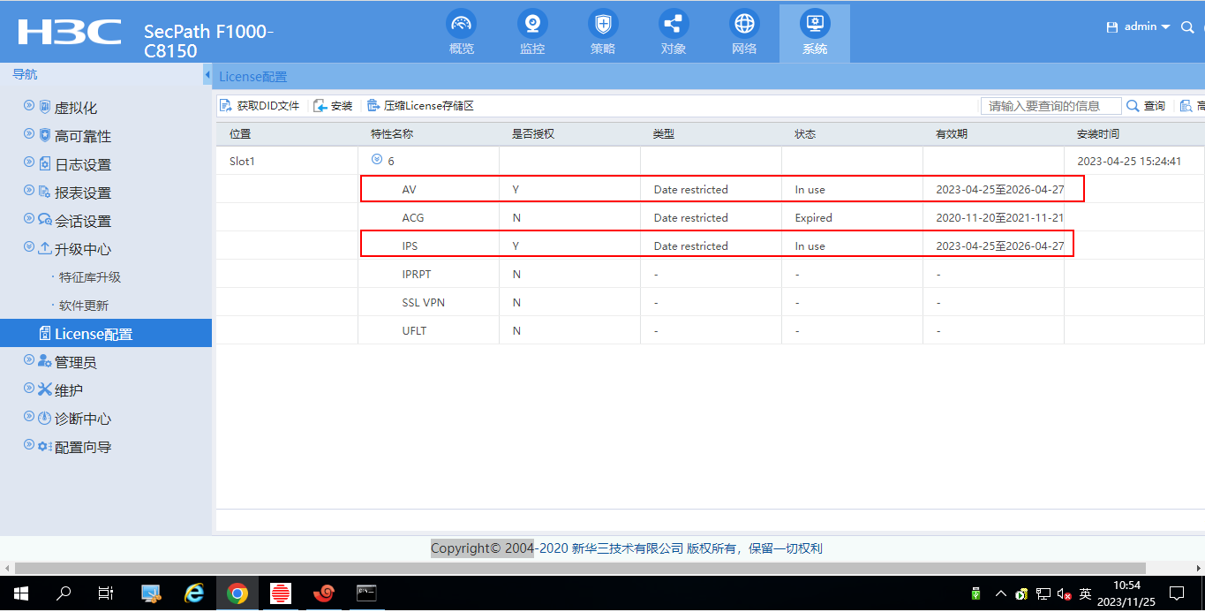Open the 监控 monitoring icon
1205x612 pixels.
coord(532,23)
